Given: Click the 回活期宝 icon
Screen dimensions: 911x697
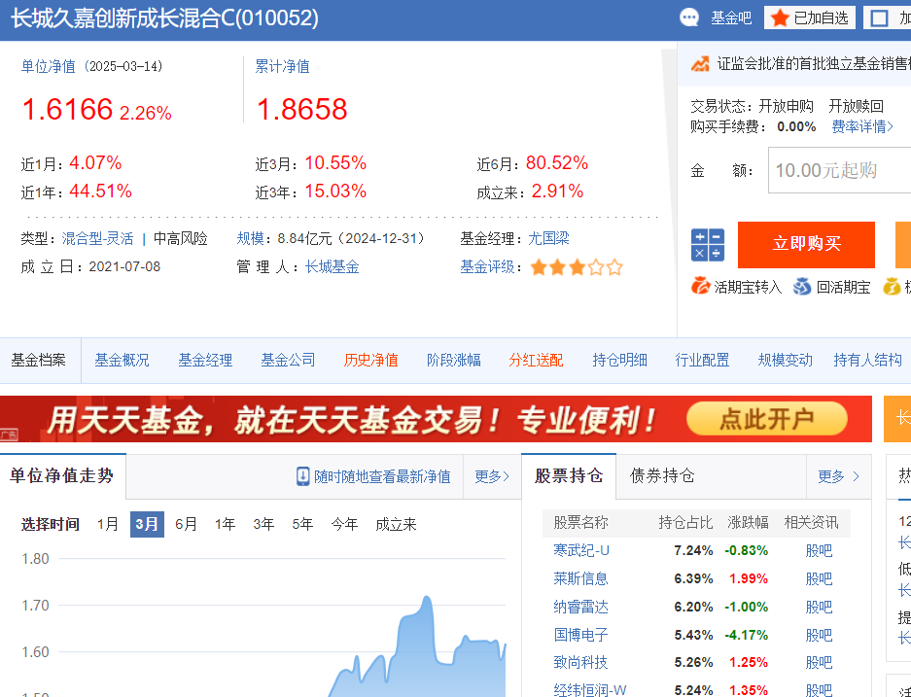Looking at the screenshot, I should tap(802, 287).
